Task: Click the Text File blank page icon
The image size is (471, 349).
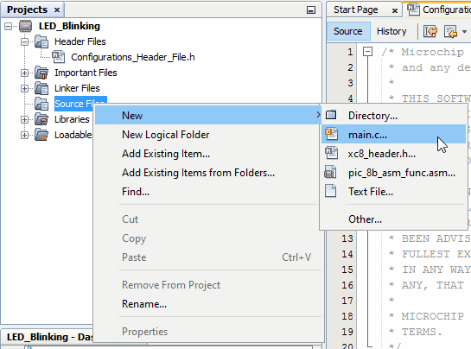Action: pyautogui.click(x=331, y=191)
